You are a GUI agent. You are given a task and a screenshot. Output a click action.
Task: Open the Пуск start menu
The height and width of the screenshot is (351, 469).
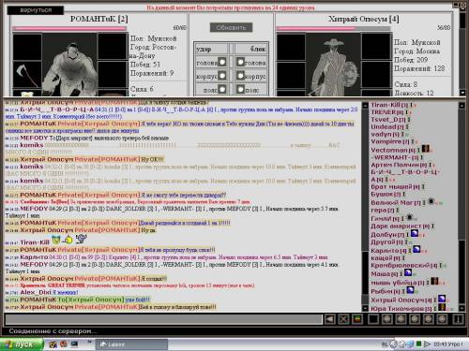click(x=22, y=344)
